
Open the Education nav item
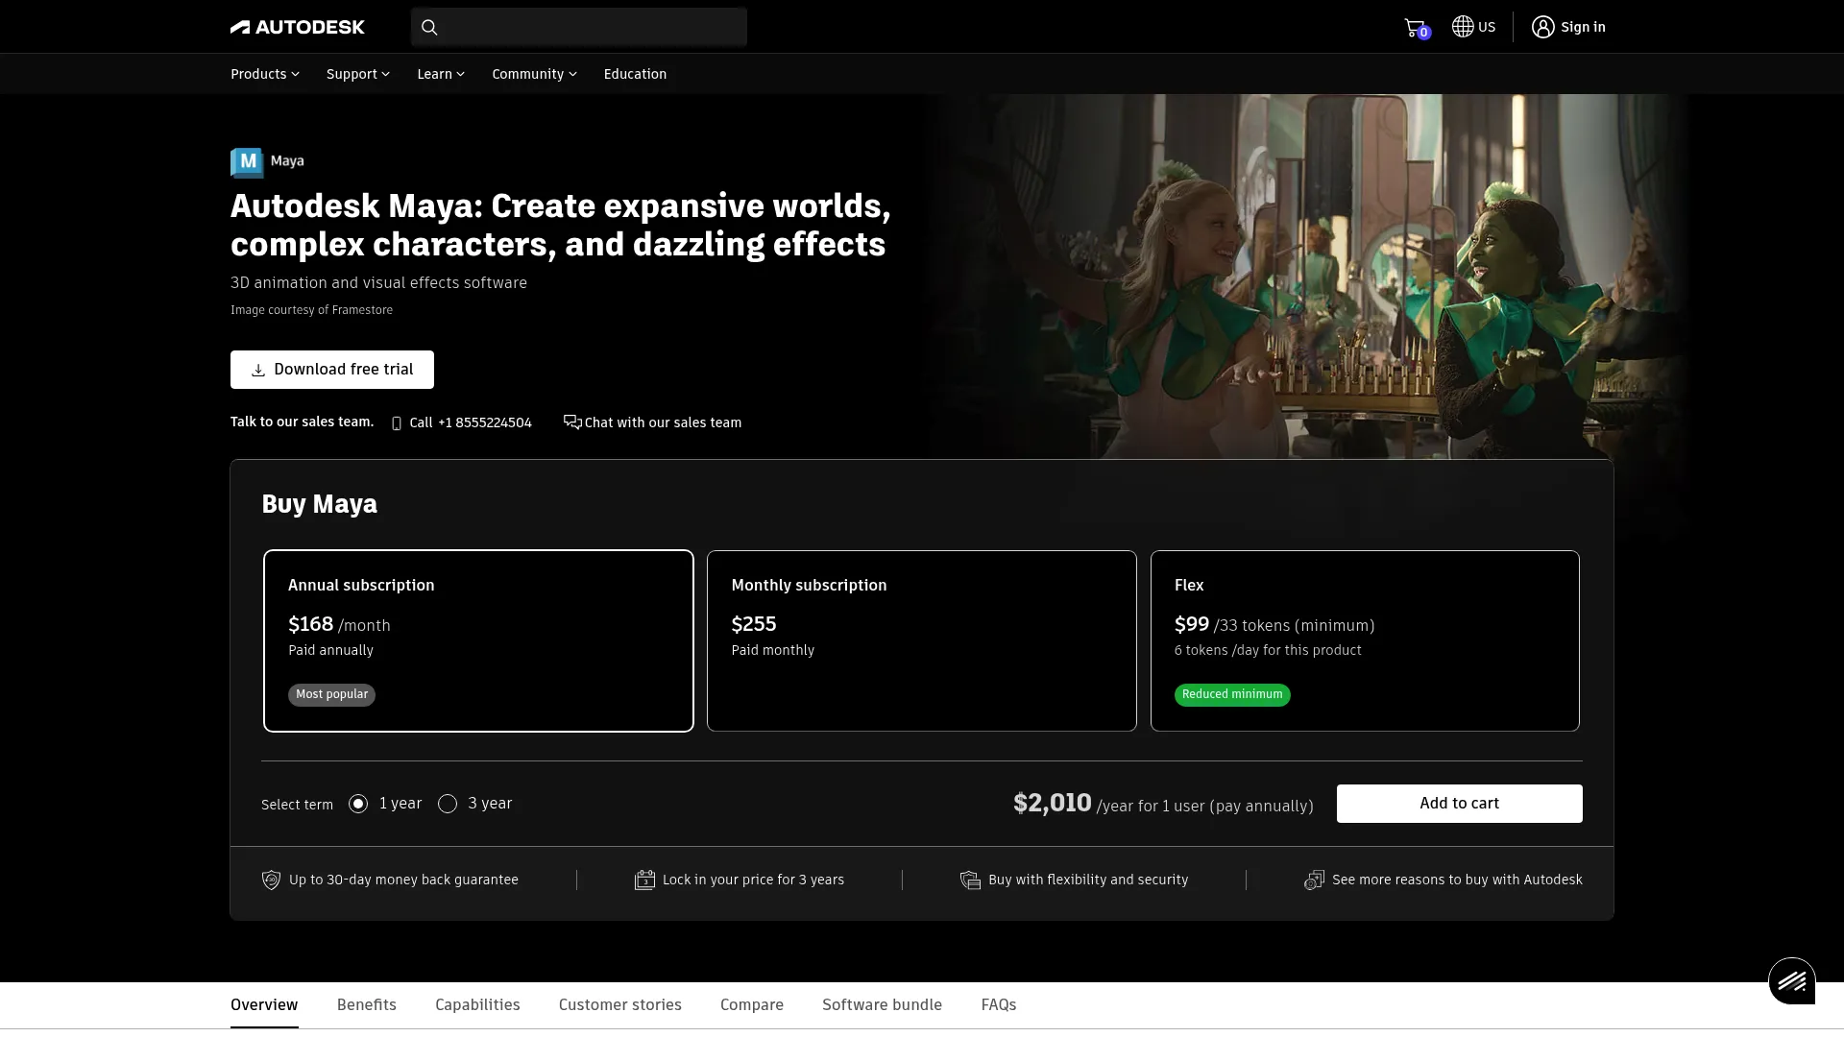pyautogui.click(x=635, y=74)
